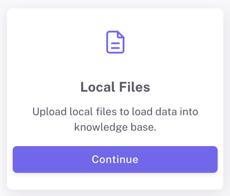Viewport: 230px width, 196px height.
Task: Click the file icon above Local Files
Action: point(115,42)
